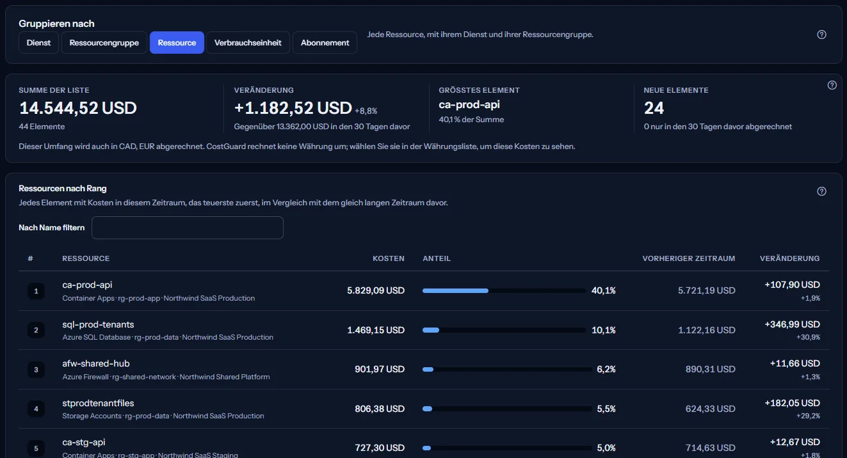Click the +346,99 USD change value
The image size is (847, 458).
point(792,324)
